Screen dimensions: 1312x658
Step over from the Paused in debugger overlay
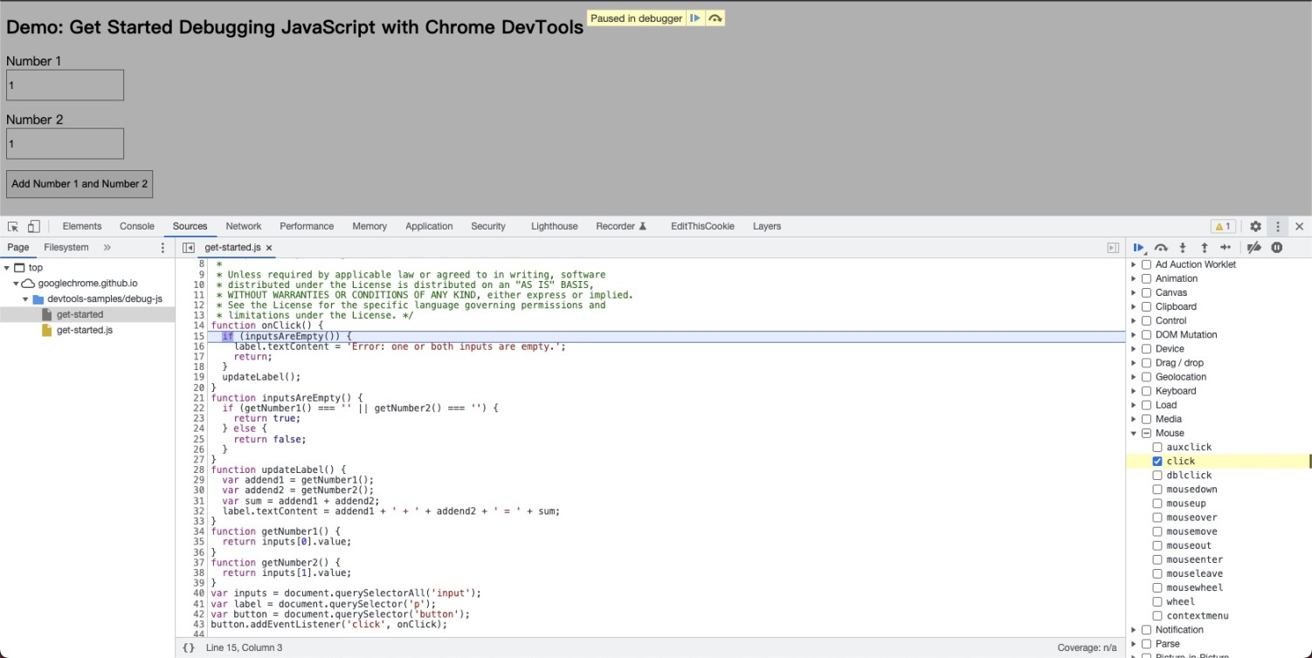click(x=715, y=18)
